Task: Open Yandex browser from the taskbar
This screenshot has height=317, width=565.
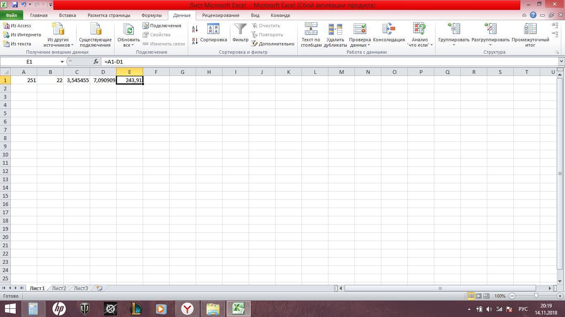Action: [x=187, y=309]
